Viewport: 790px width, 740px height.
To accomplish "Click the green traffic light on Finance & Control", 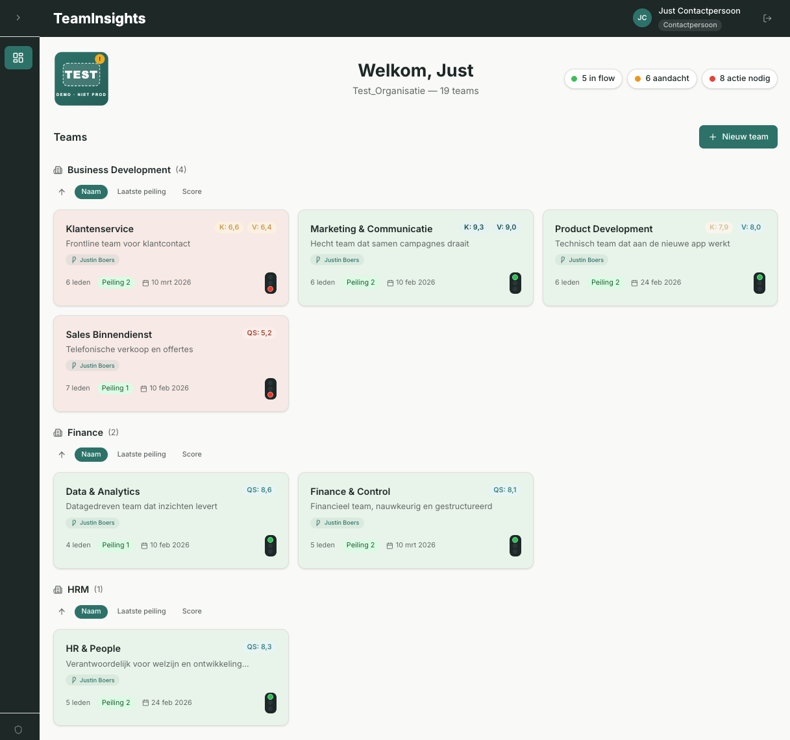I will click(515, 546).
